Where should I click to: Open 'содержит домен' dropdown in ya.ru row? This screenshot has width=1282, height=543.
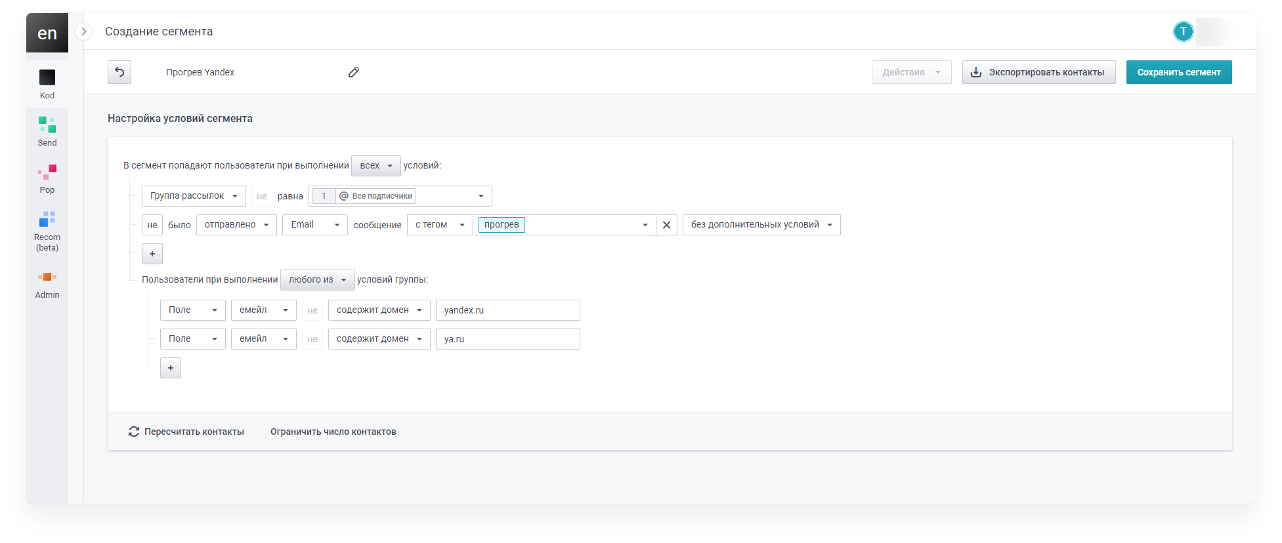[379, 339]
